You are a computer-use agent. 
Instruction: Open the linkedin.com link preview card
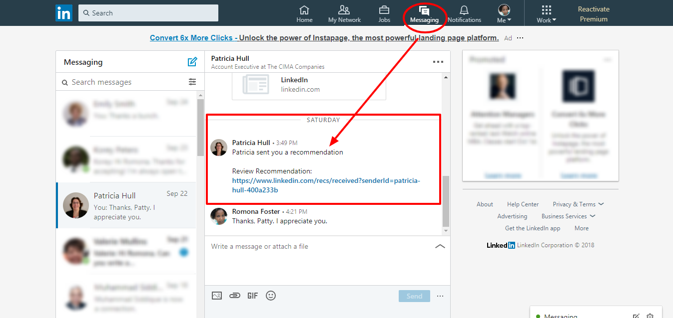(x=309, y=86)
